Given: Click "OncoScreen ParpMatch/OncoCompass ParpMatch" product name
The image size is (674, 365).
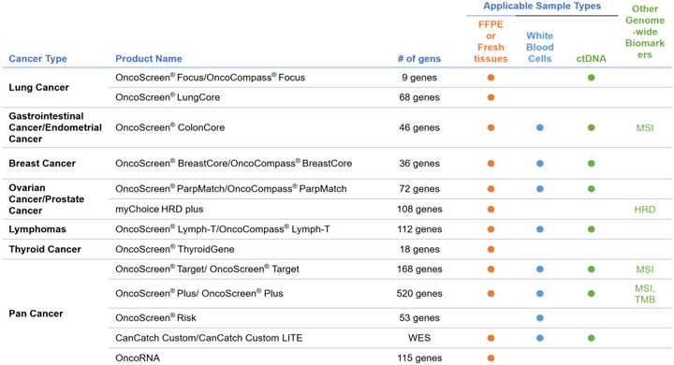Looking at the screenshot, I should tap(231, 189).
